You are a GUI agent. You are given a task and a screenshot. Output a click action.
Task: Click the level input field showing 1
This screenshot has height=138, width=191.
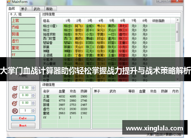pos(25,111)
